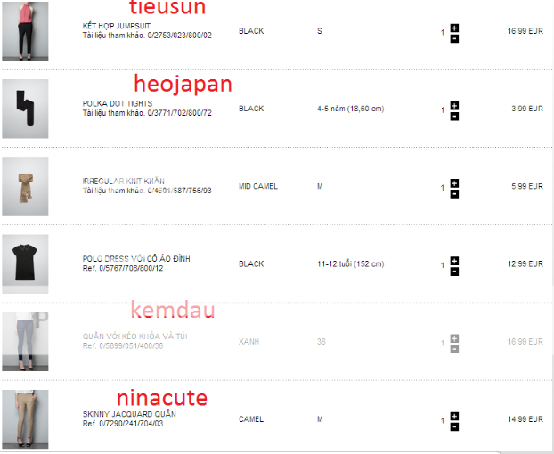Increase quantity of Quần Với Kéo Khóa

click(454, 338)
